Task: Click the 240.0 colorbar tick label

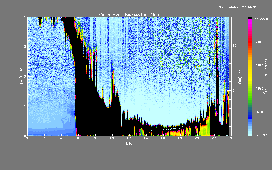Action: coord(260,42)
